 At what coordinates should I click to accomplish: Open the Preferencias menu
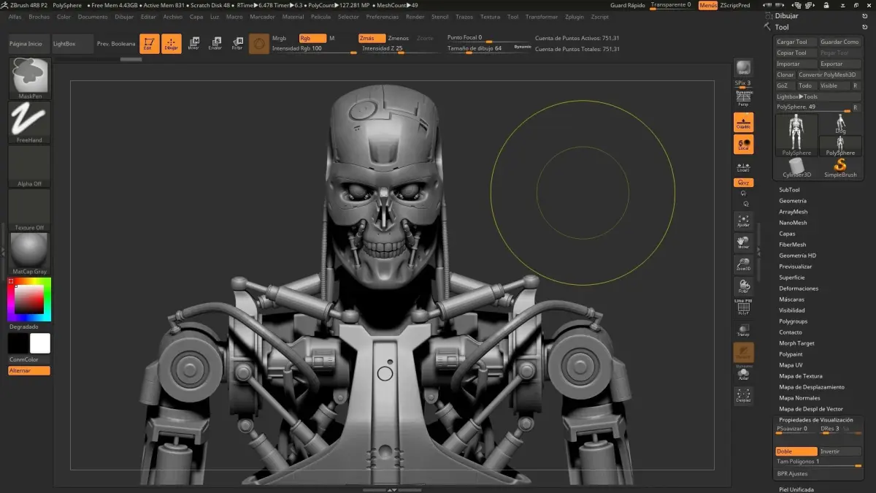[382, 16]
